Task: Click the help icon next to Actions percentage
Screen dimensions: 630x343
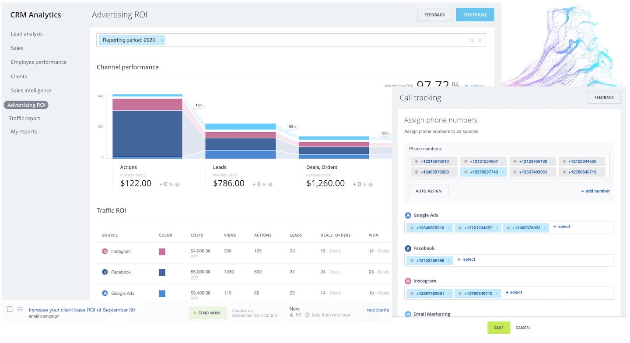Action: pos(177,185)
